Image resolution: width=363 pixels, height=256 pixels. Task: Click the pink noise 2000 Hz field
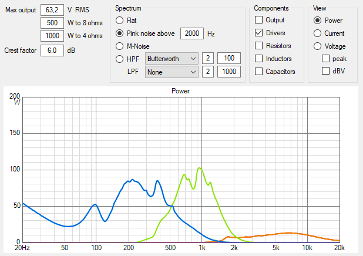pyautogui.click(x=192, y=33)
